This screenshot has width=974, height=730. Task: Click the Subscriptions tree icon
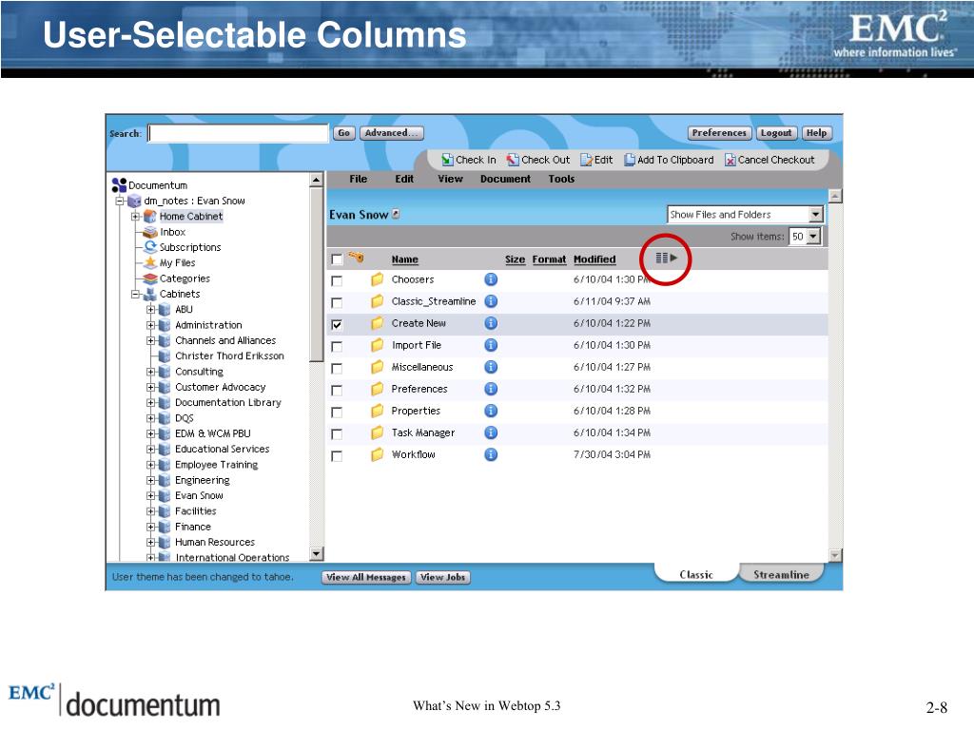pos(149,247)
